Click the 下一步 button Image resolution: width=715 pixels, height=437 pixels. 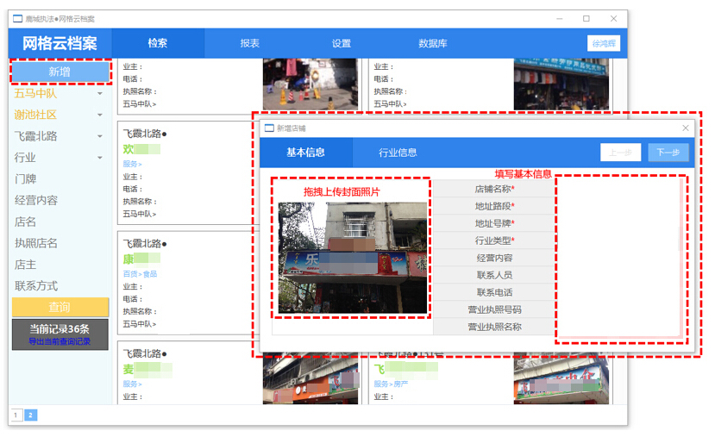[668, 153]
